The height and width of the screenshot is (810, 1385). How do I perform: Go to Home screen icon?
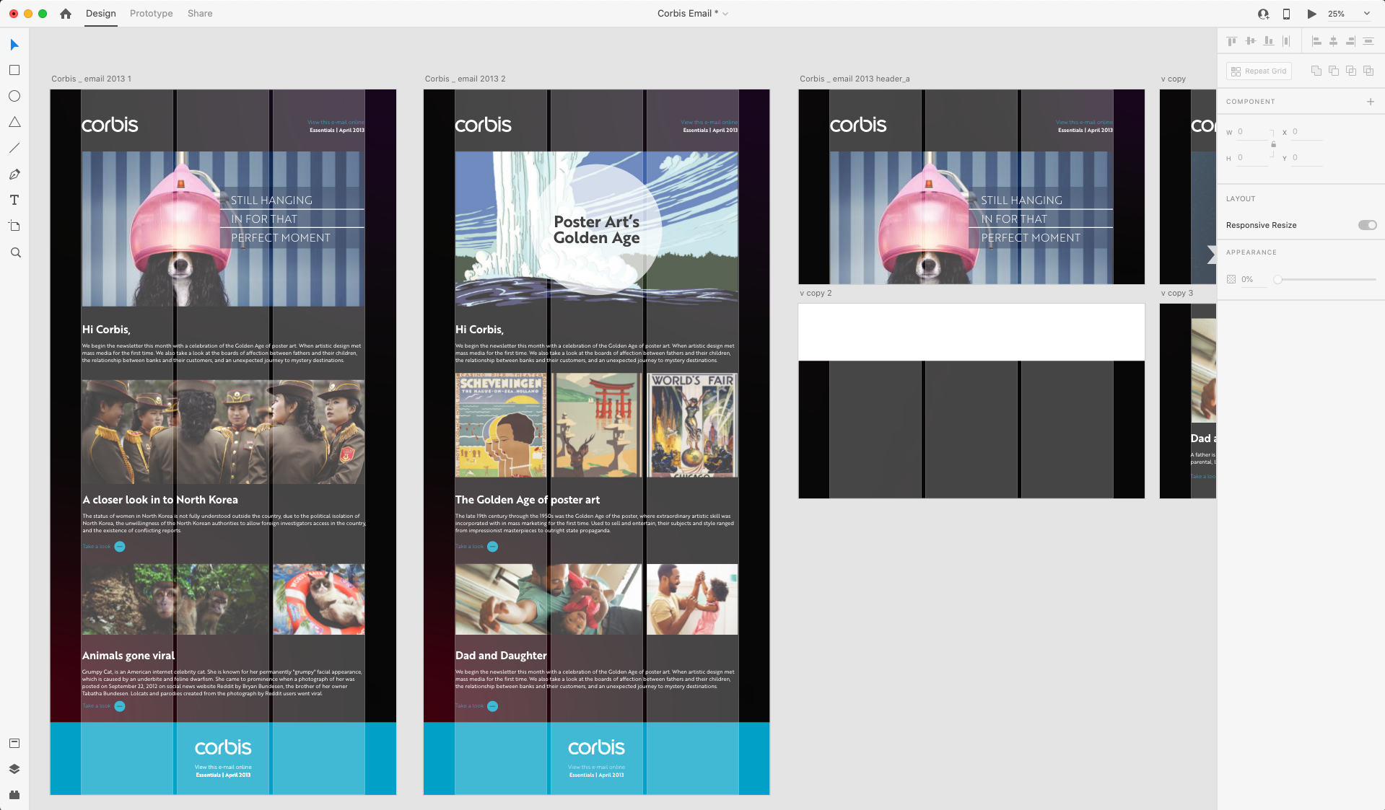coord(66,14)
